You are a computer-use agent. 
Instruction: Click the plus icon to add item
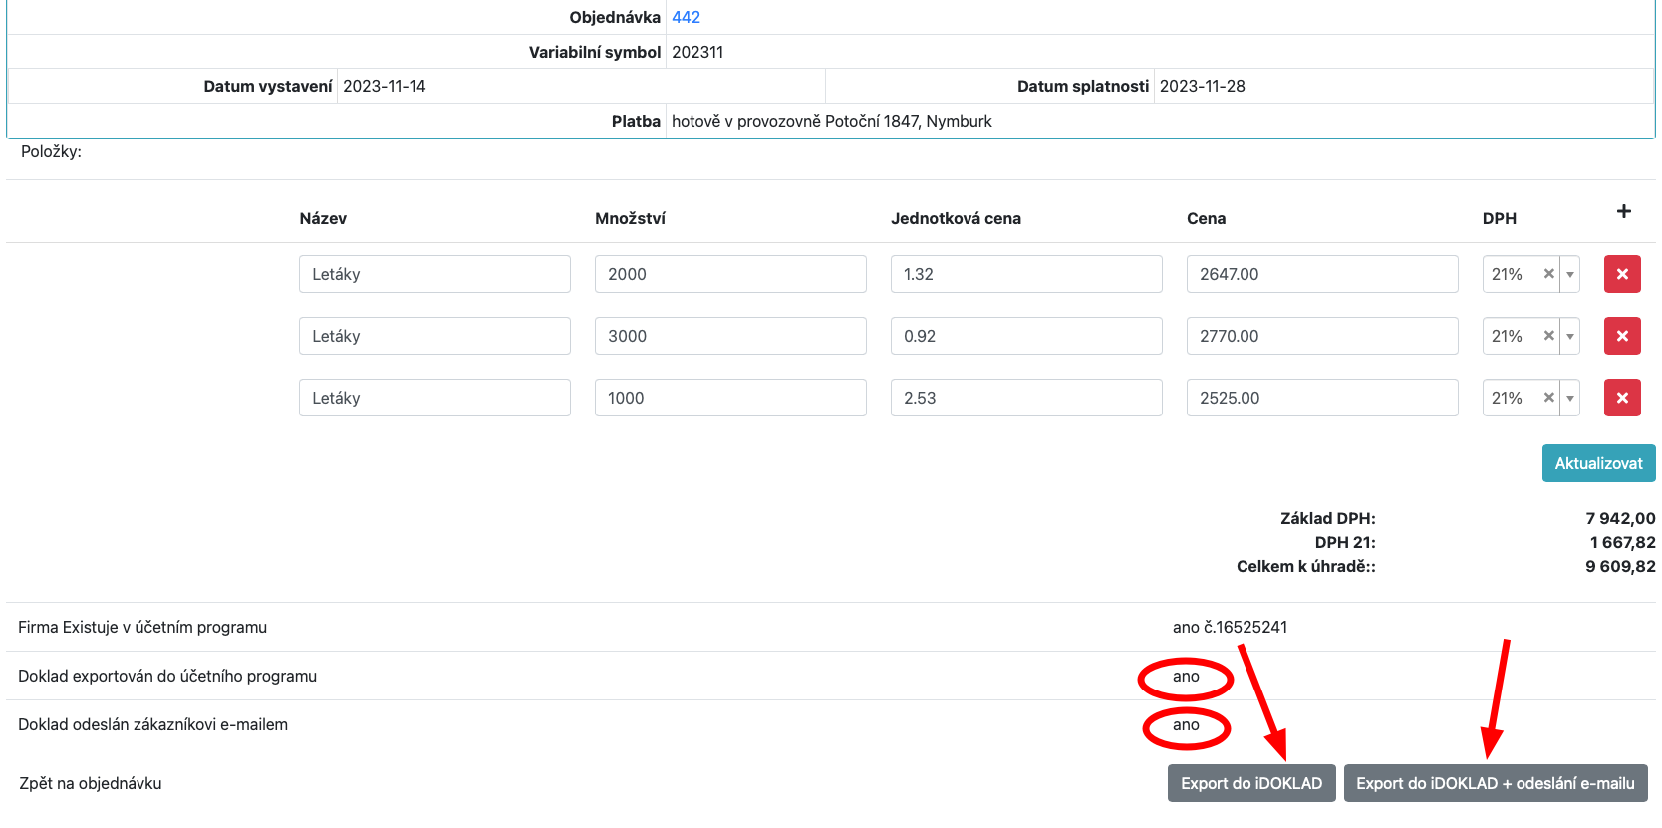[x=1623, y=211]
